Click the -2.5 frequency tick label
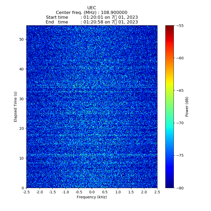 (x=26, y=192)
